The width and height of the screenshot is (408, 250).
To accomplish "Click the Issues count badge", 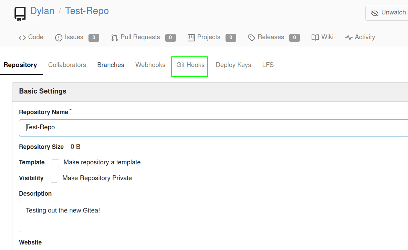I will [x=94, y=38].
